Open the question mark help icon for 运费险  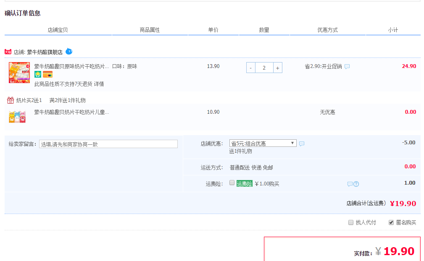click(x=356, y=184)
